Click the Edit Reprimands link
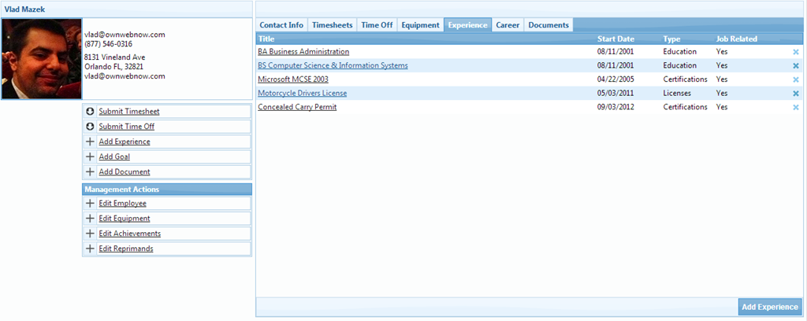This screenshot has width=807, height=321. tap(125, 249)
